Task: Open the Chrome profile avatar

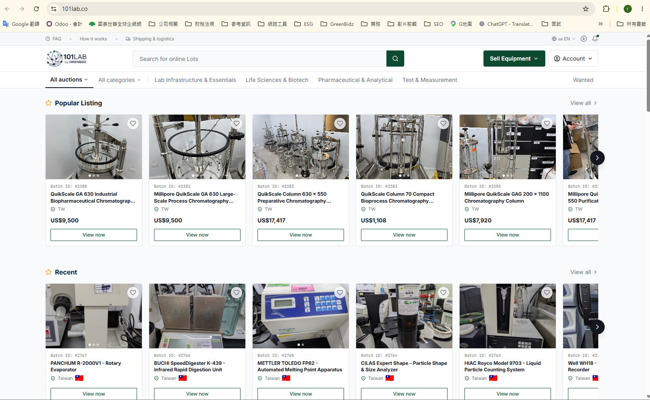Action: (628, 9)
